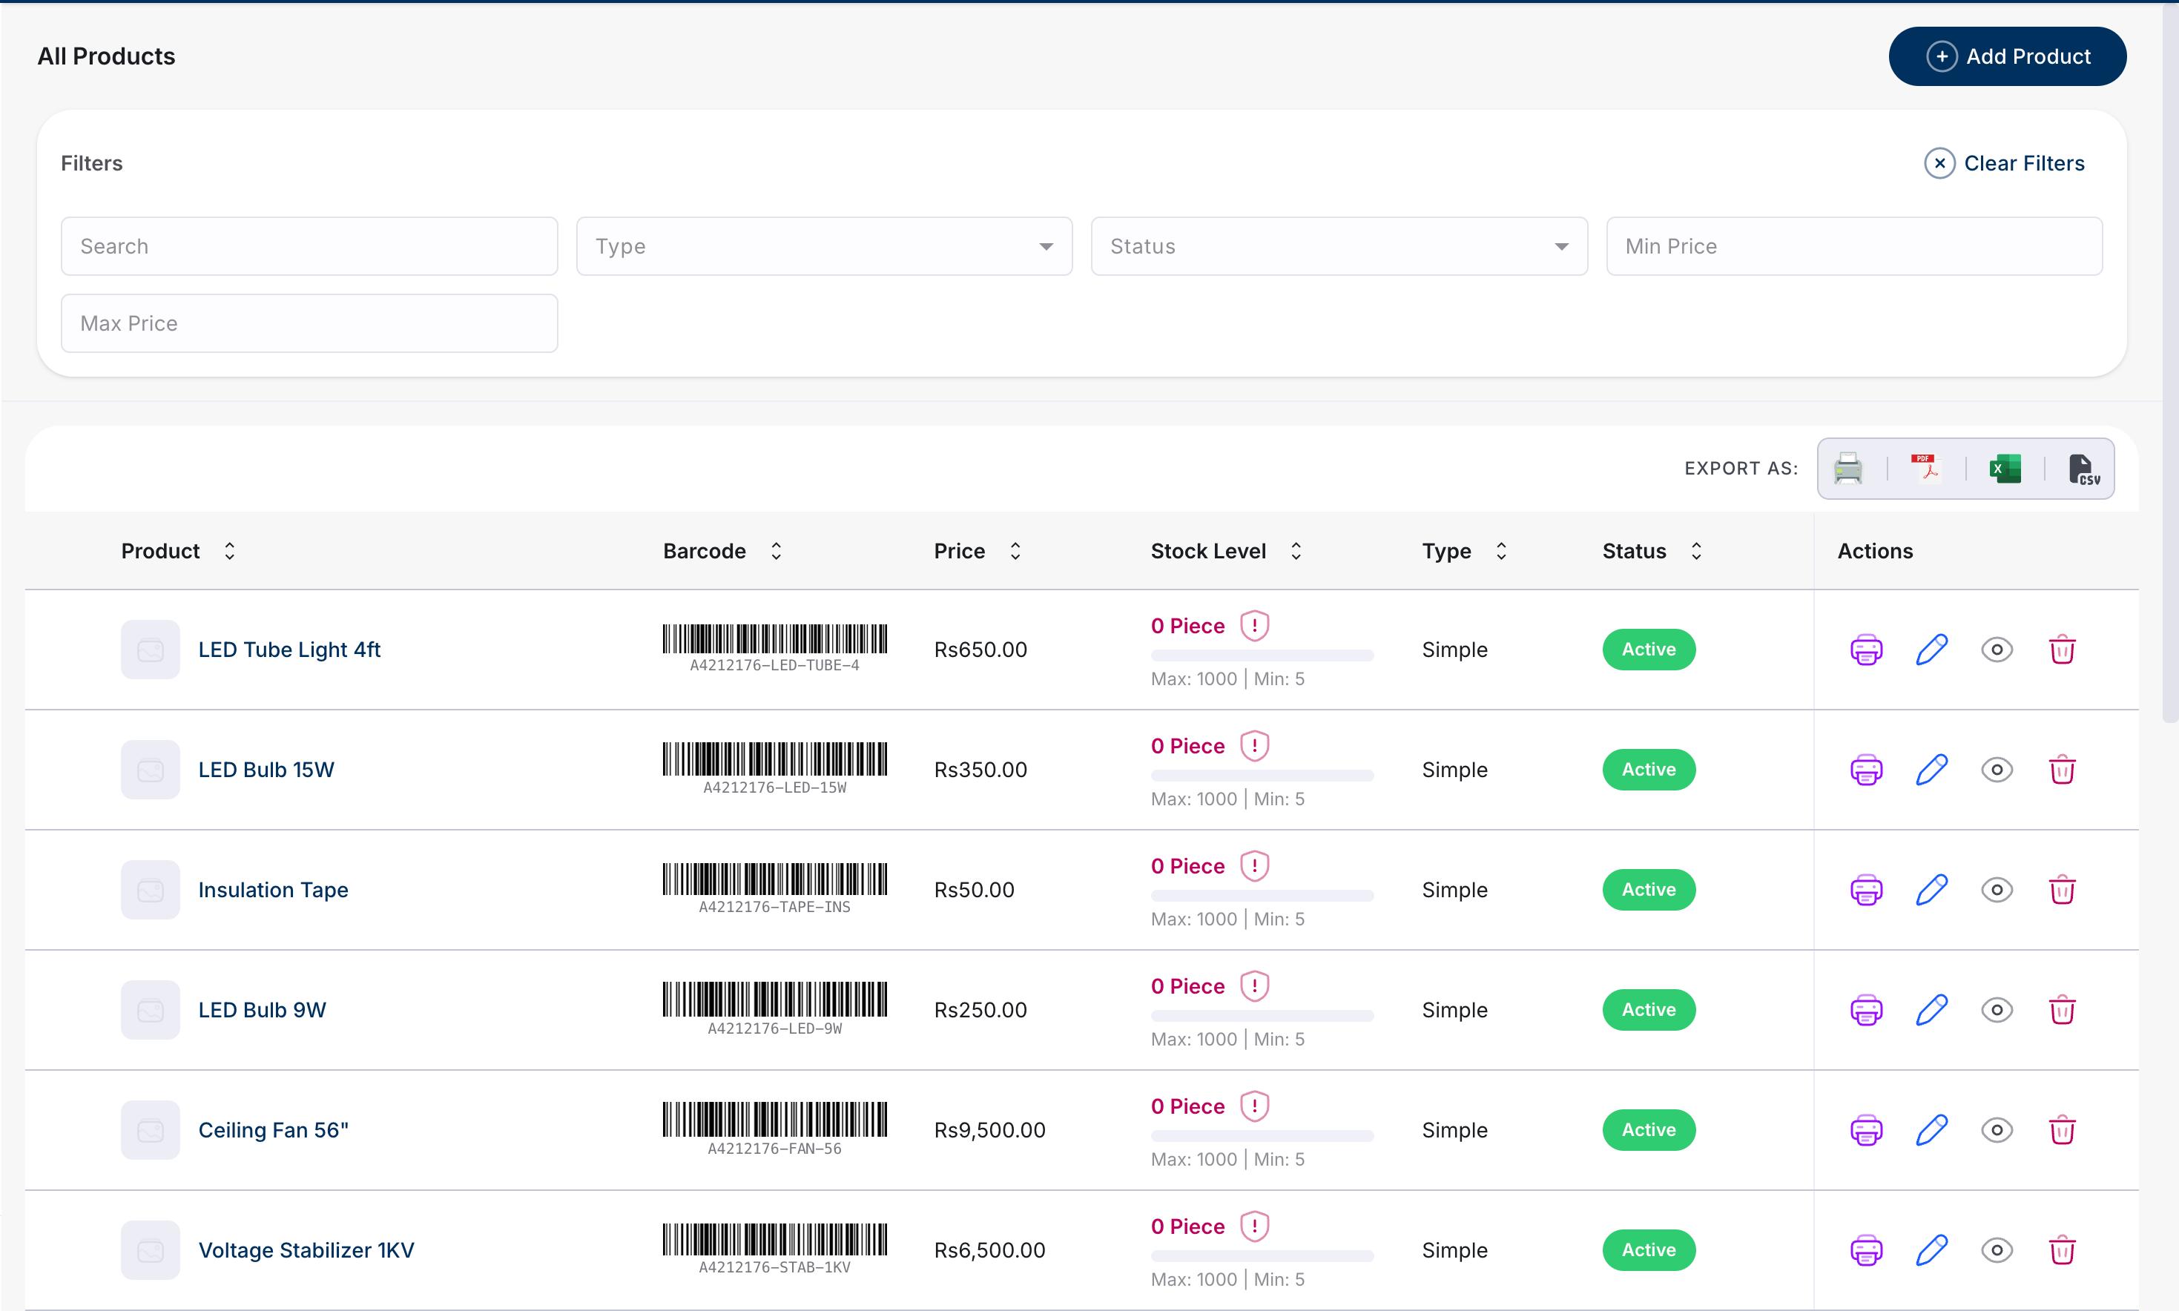Click stock warning icon for LED Tube Light 4ft
Image resolution: width=2179 pixels, height=1311 pixels.
click(1254, 625)
